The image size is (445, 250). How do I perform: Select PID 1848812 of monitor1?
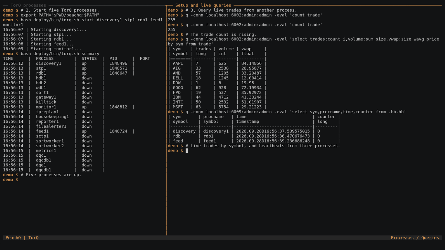point(118,107)
